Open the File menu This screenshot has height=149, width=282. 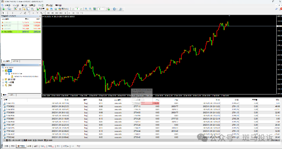tap(7, 5)
